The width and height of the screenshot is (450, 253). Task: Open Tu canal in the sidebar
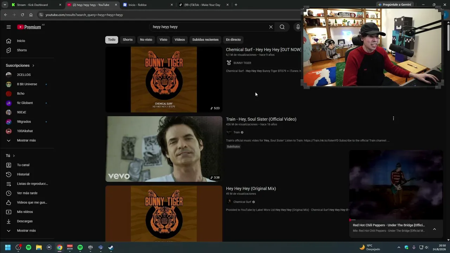click(x=27, y=165)
